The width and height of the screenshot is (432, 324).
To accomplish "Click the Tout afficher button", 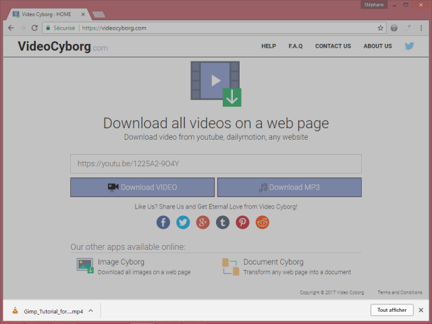I will tap(391, 310).
